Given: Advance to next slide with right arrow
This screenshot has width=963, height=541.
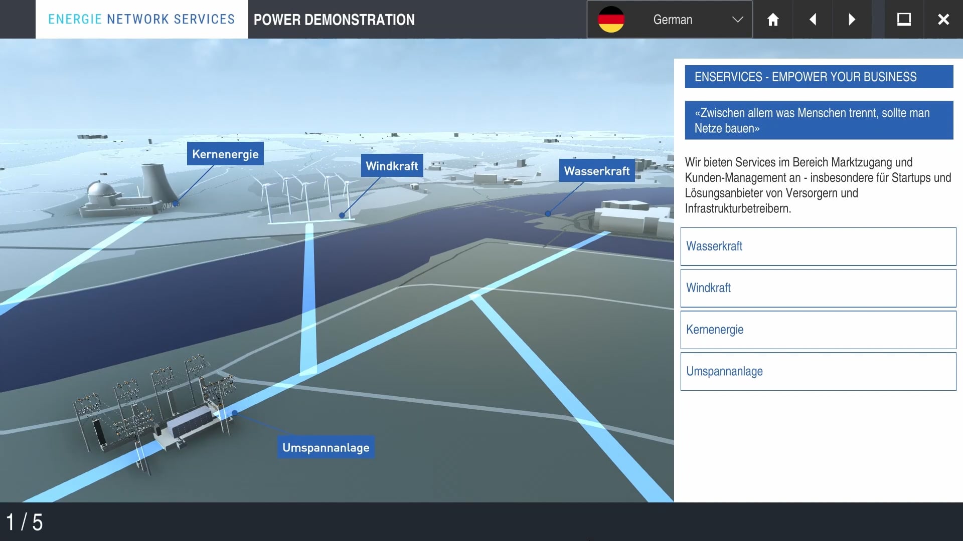Looking at the screenshot, I should tap(852, 20).
